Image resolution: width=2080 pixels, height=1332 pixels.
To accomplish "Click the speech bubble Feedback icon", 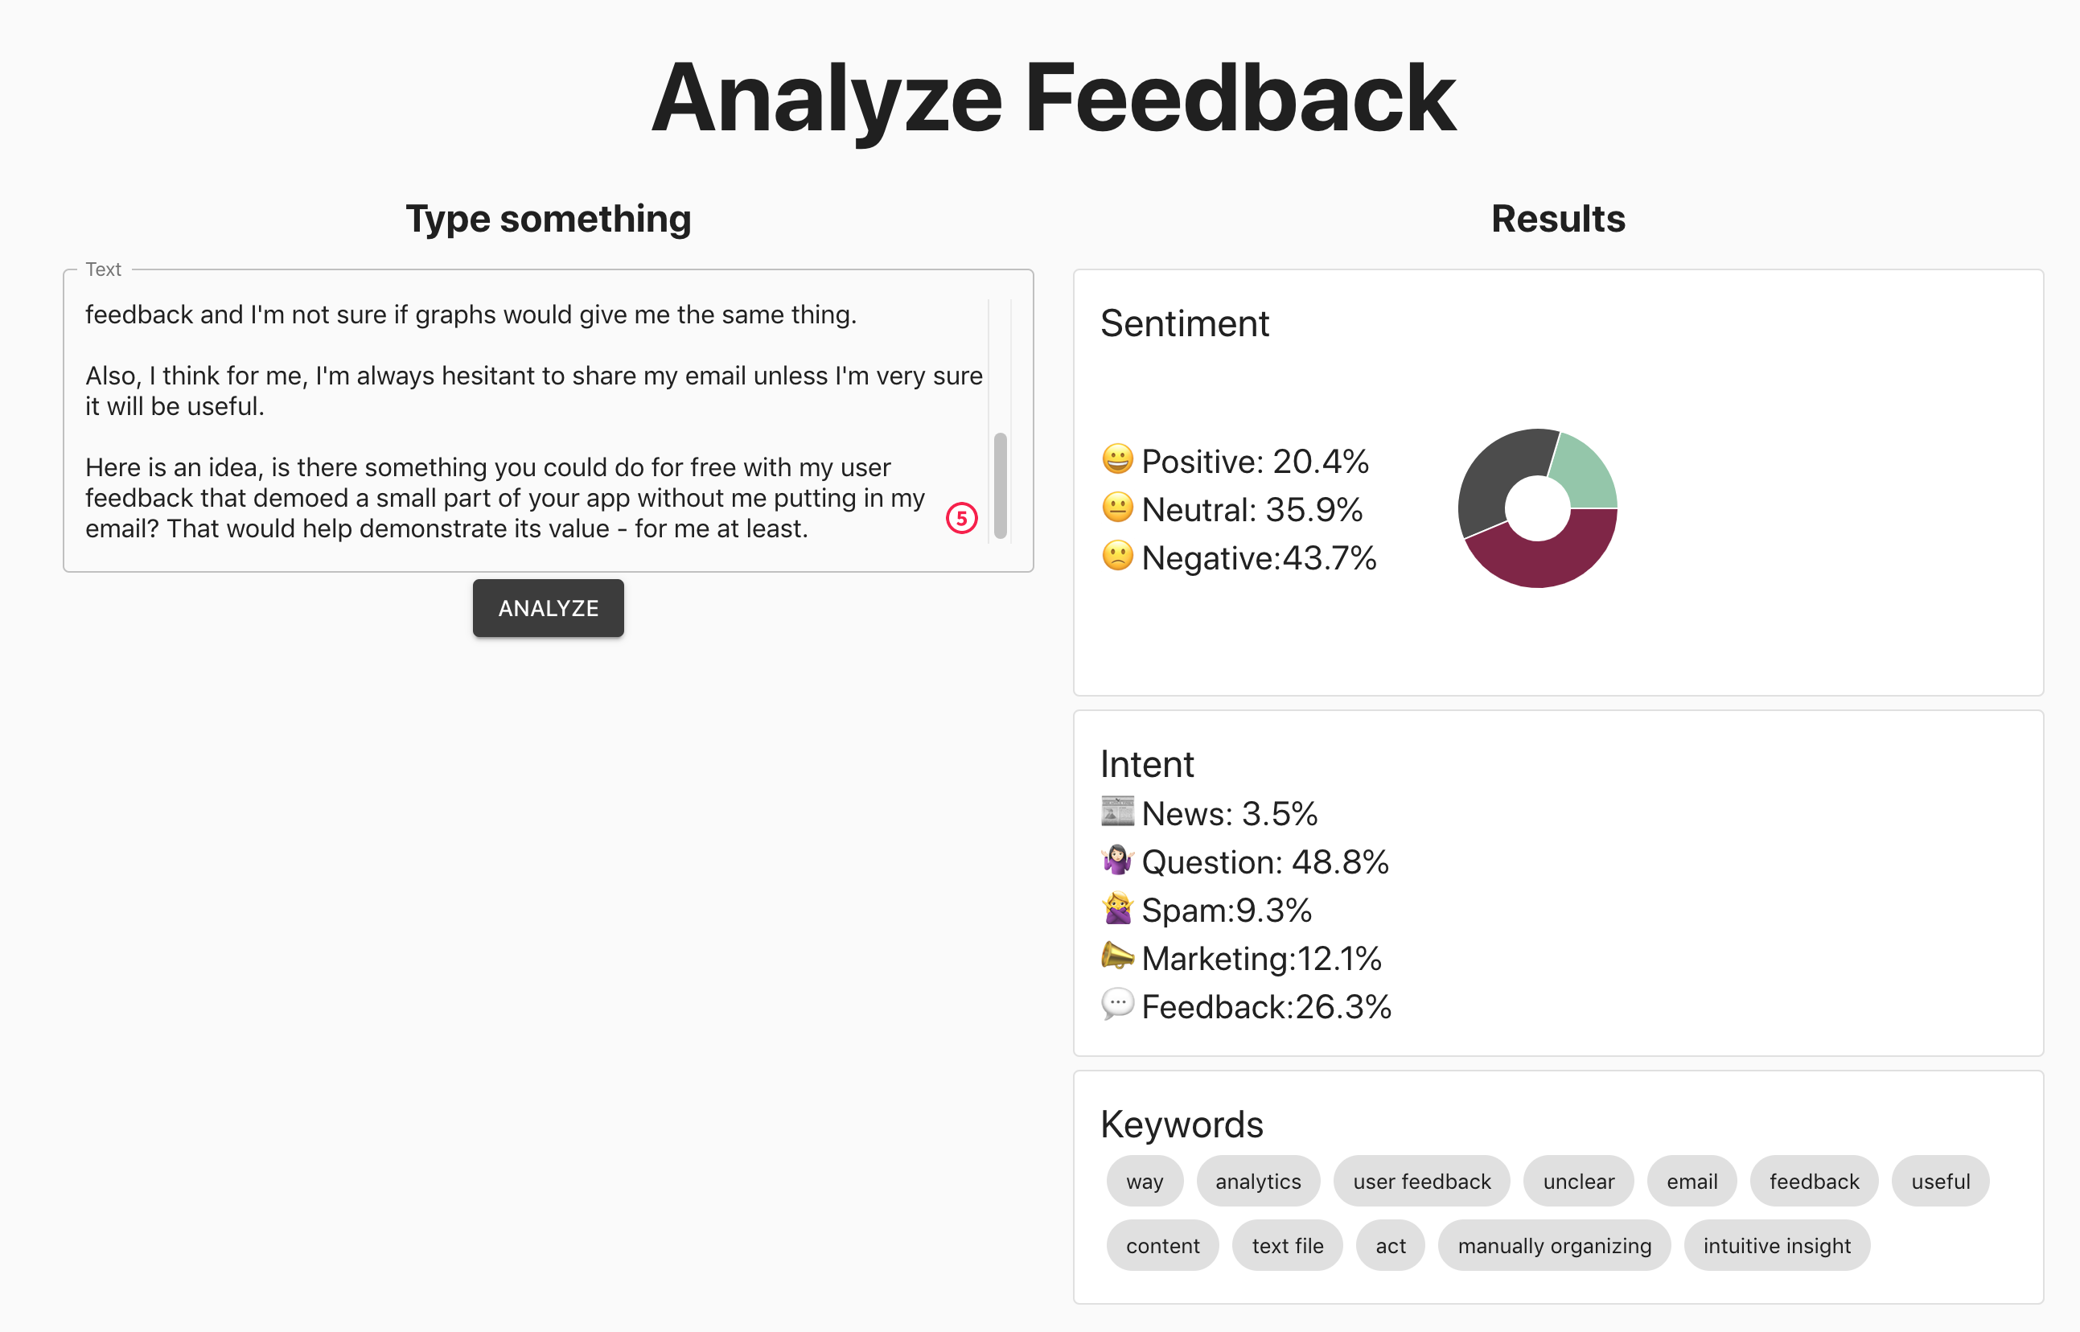I will point(1116,1004).
